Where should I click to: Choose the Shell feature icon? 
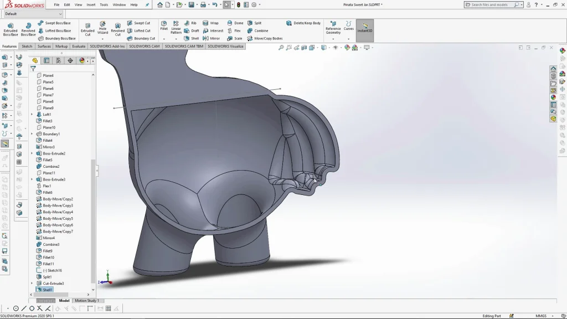[x=192, y=39]
